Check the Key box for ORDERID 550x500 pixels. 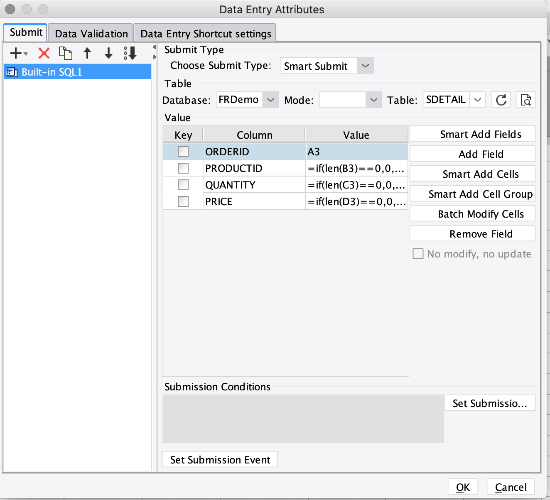pos(183,151)
